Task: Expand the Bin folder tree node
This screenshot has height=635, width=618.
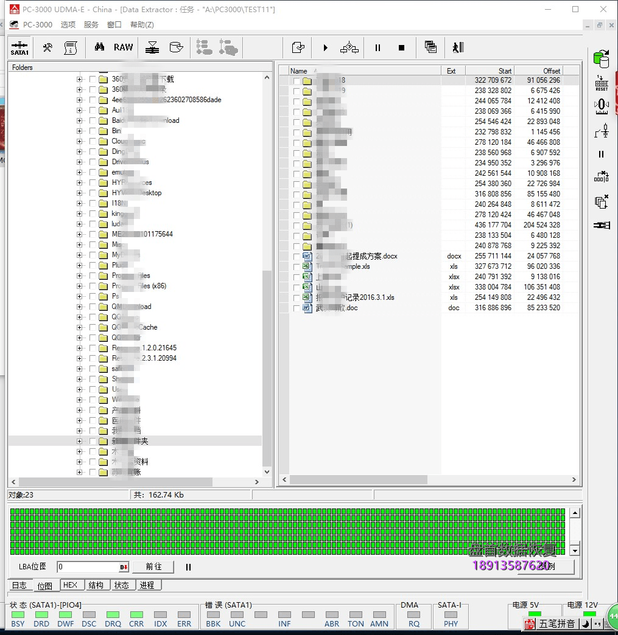Action: pos(79,131)
